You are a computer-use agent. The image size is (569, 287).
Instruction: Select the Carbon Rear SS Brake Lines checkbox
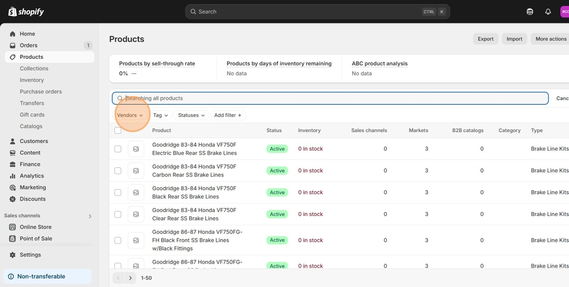pos(118,171)
